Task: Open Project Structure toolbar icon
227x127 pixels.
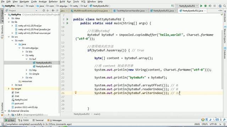Action: [x=220, y=6]
